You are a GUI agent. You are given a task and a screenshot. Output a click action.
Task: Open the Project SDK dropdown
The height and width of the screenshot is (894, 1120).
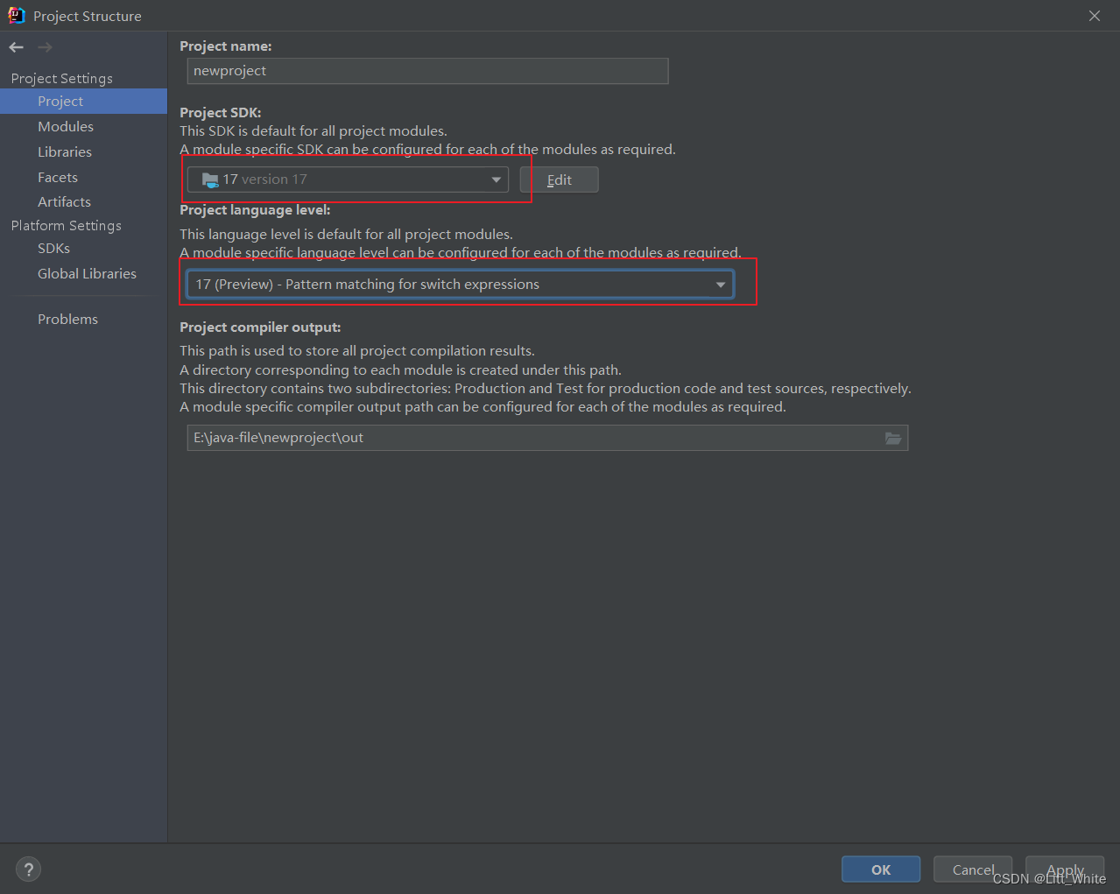(348, 180)
